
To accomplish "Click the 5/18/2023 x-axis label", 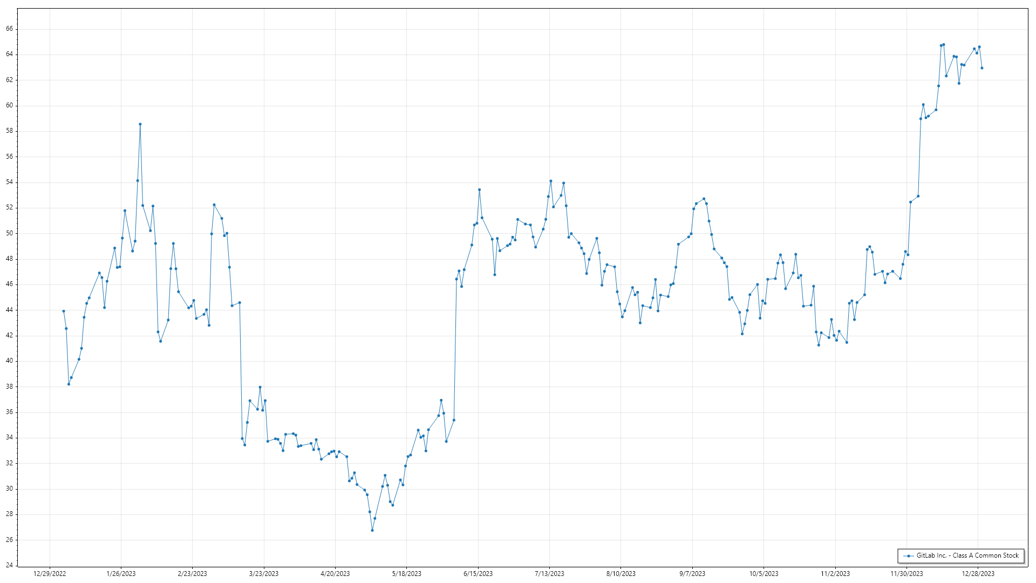I will [x=406, y=574].
